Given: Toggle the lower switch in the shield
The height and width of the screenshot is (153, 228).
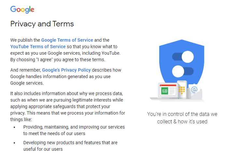Looking at the screenshot, I should coord(178,71).
